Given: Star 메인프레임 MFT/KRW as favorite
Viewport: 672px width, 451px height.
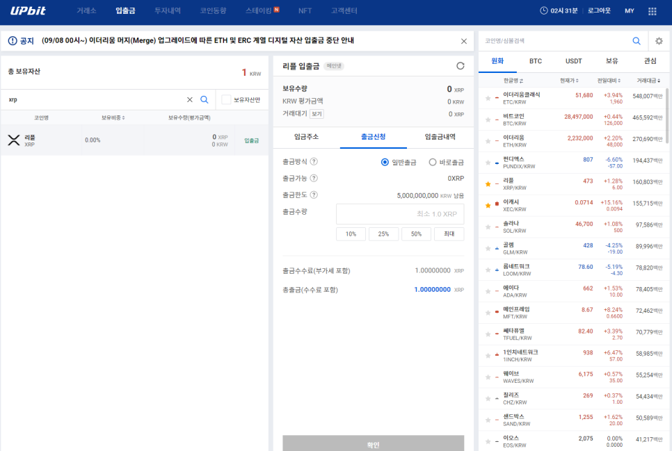Looking at the screenshot, I should (x=488, y=313).
